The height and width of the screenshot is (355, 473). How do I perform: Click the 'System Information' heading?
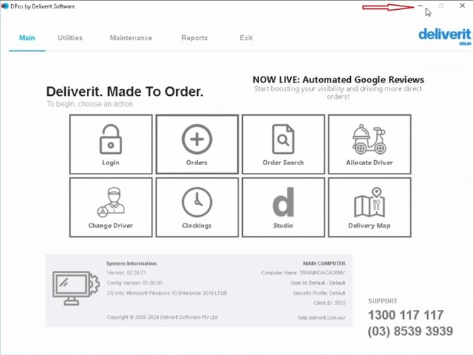click(x=131, y=263)
